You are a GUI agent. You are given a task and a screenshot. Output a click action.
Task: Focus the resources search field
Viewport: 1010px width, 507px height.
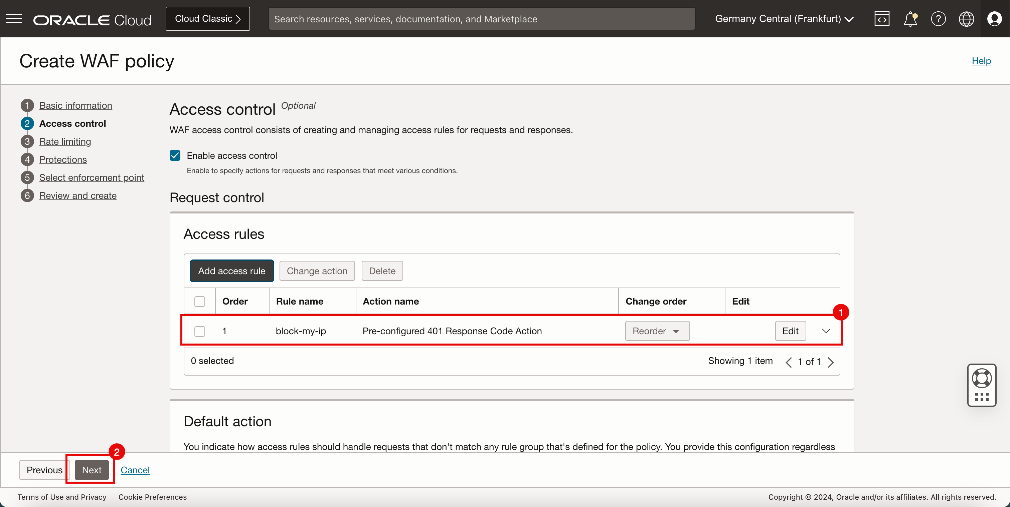coord(481,19)
